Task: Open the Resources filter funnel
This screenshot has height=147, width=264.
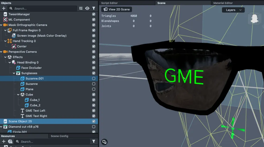Action: [94, 141]
